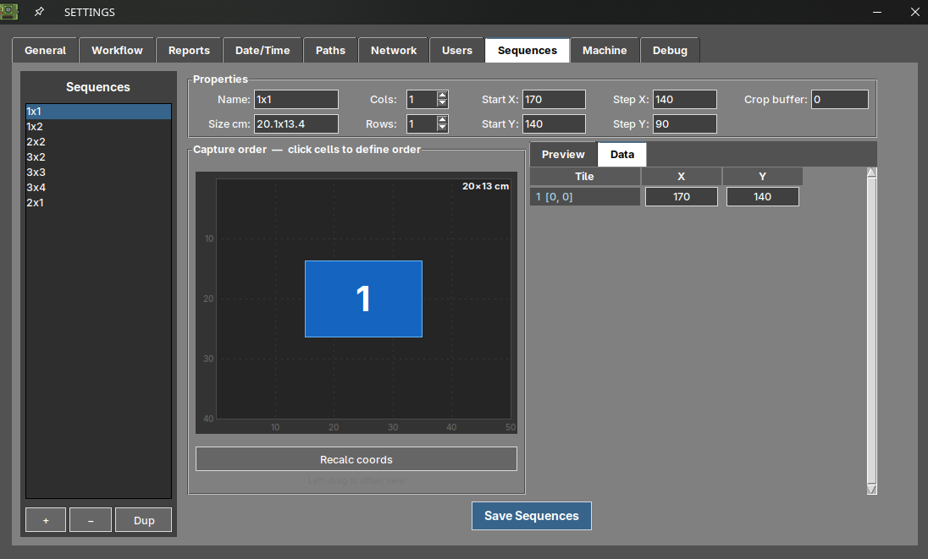
Task: Open the General tab
Action: [x=45, y=50]
